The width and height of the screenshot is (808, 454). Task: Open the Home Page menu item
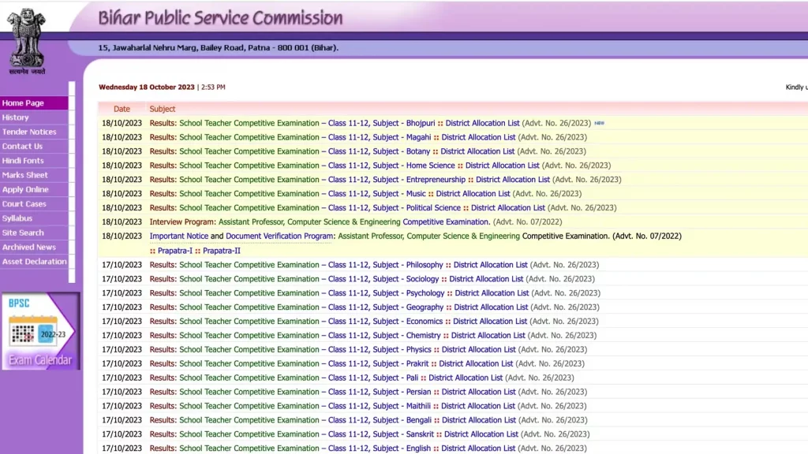pos(34,103)
